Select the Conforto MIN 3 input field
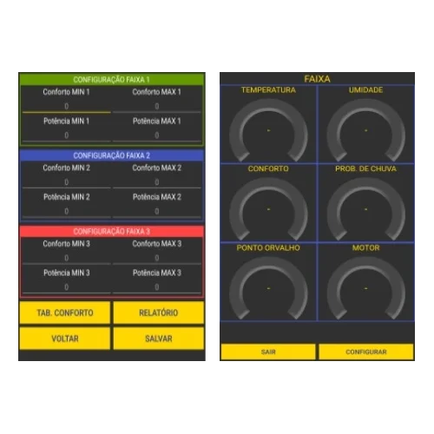The width and height of the screenshot is (434, 434). point(67,258)
